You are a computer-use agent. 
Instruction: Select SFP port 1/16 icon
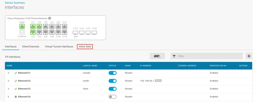94,32
